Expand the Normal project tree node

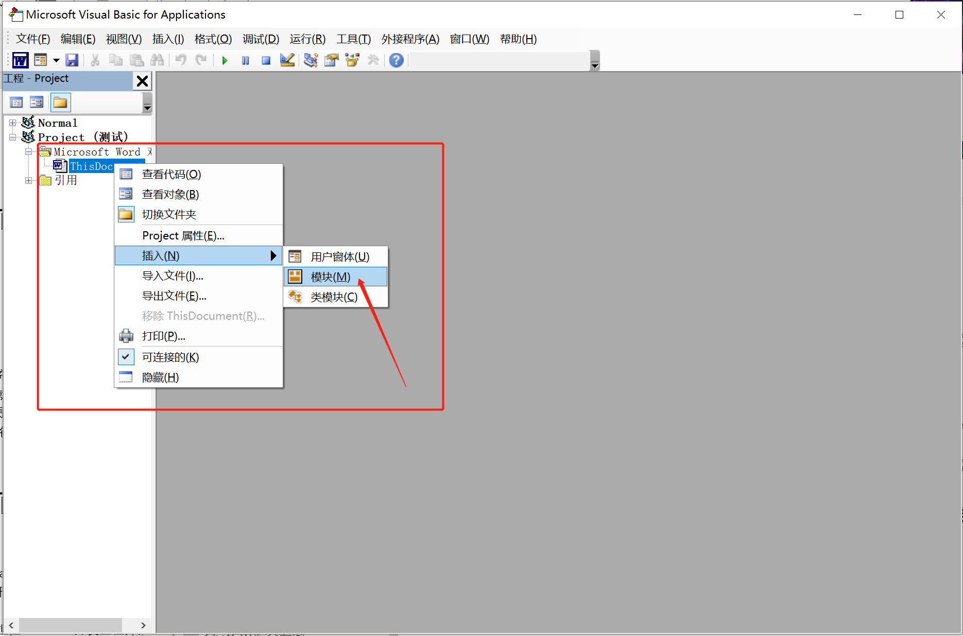13,123
